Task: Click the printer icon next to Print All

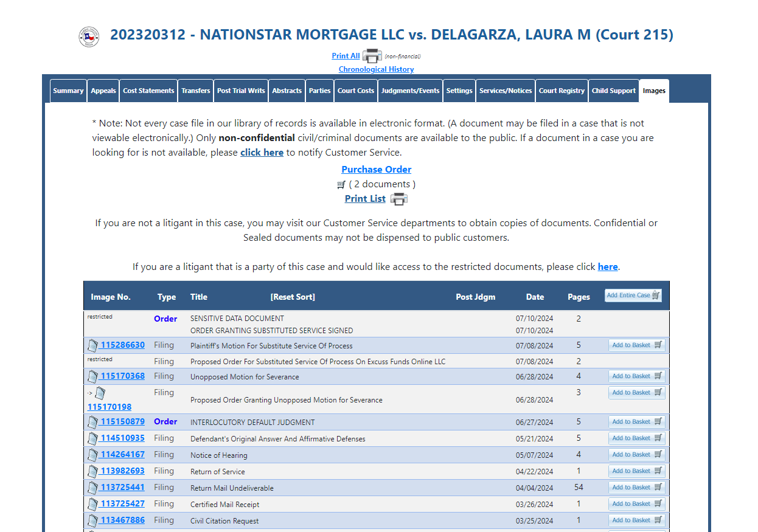Action: tap(372, 56)
